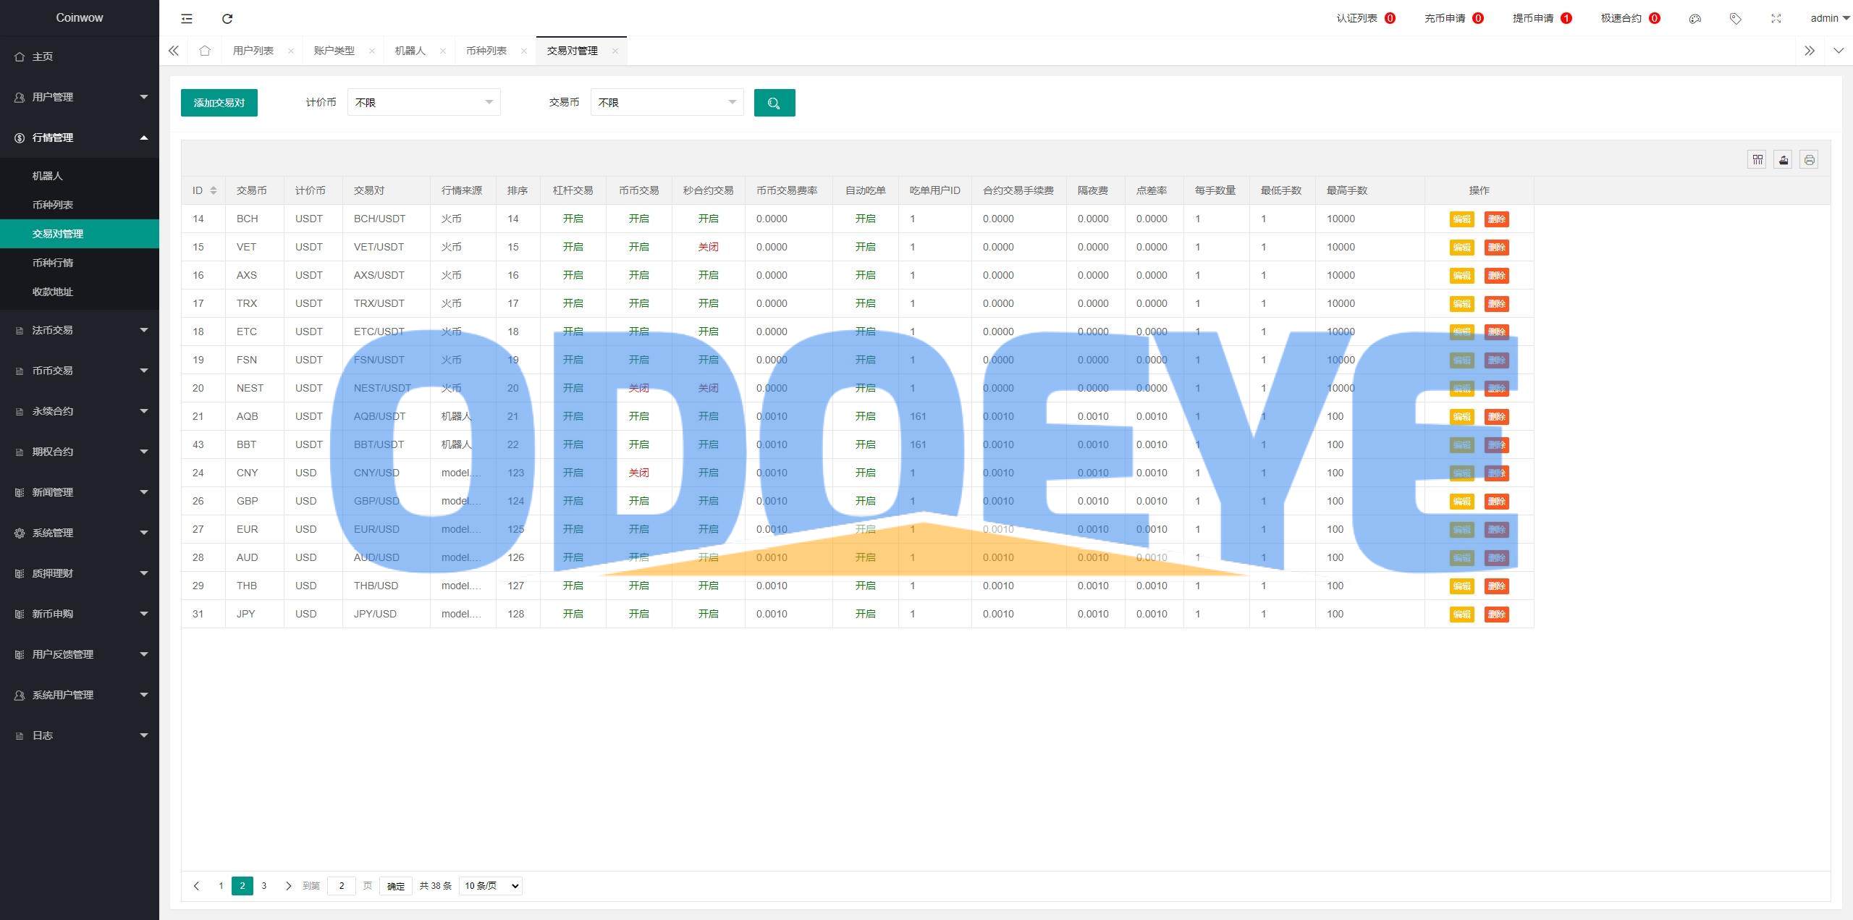Click the 添加交易对 button
The width and height of the screenshot is (1853, 920).
coord(219,103)
